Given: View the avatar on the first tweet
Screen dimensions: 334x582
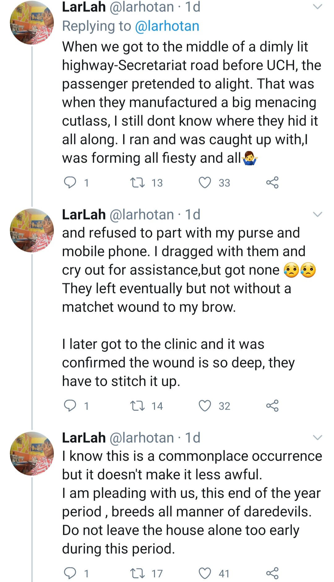Looking at the screenshot, I should point(32,23).
